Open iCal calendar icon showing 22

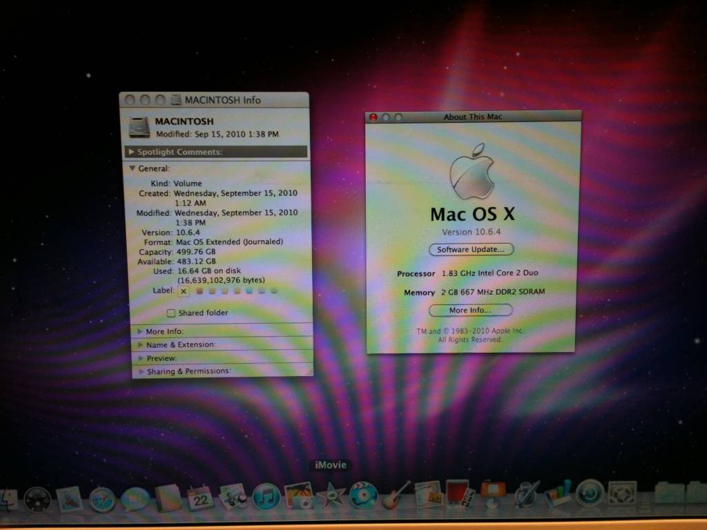[x=200, y=498]
